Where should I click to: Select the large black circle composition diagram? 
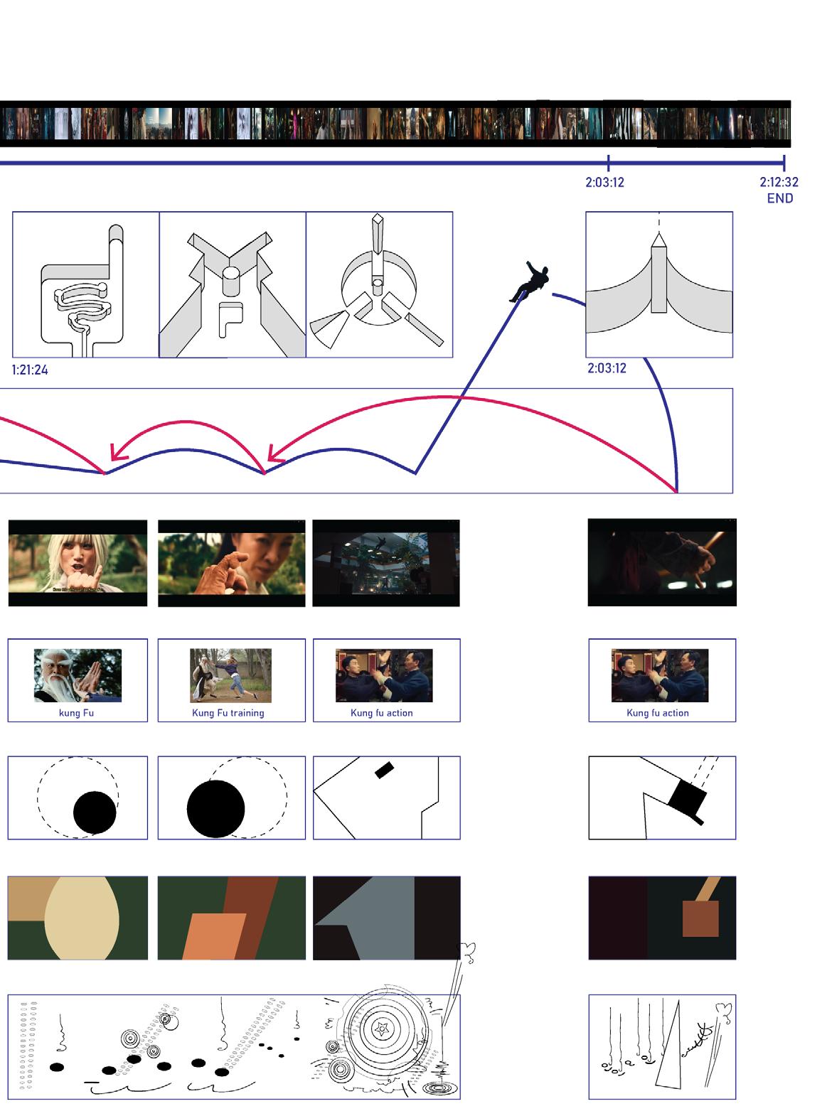click(231, 798)
